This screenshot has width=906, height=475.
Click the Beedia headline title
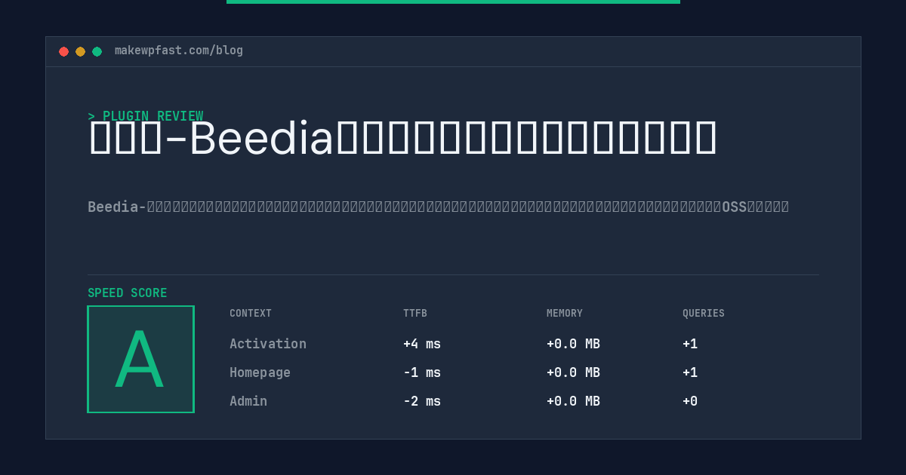tap(403, 139)
